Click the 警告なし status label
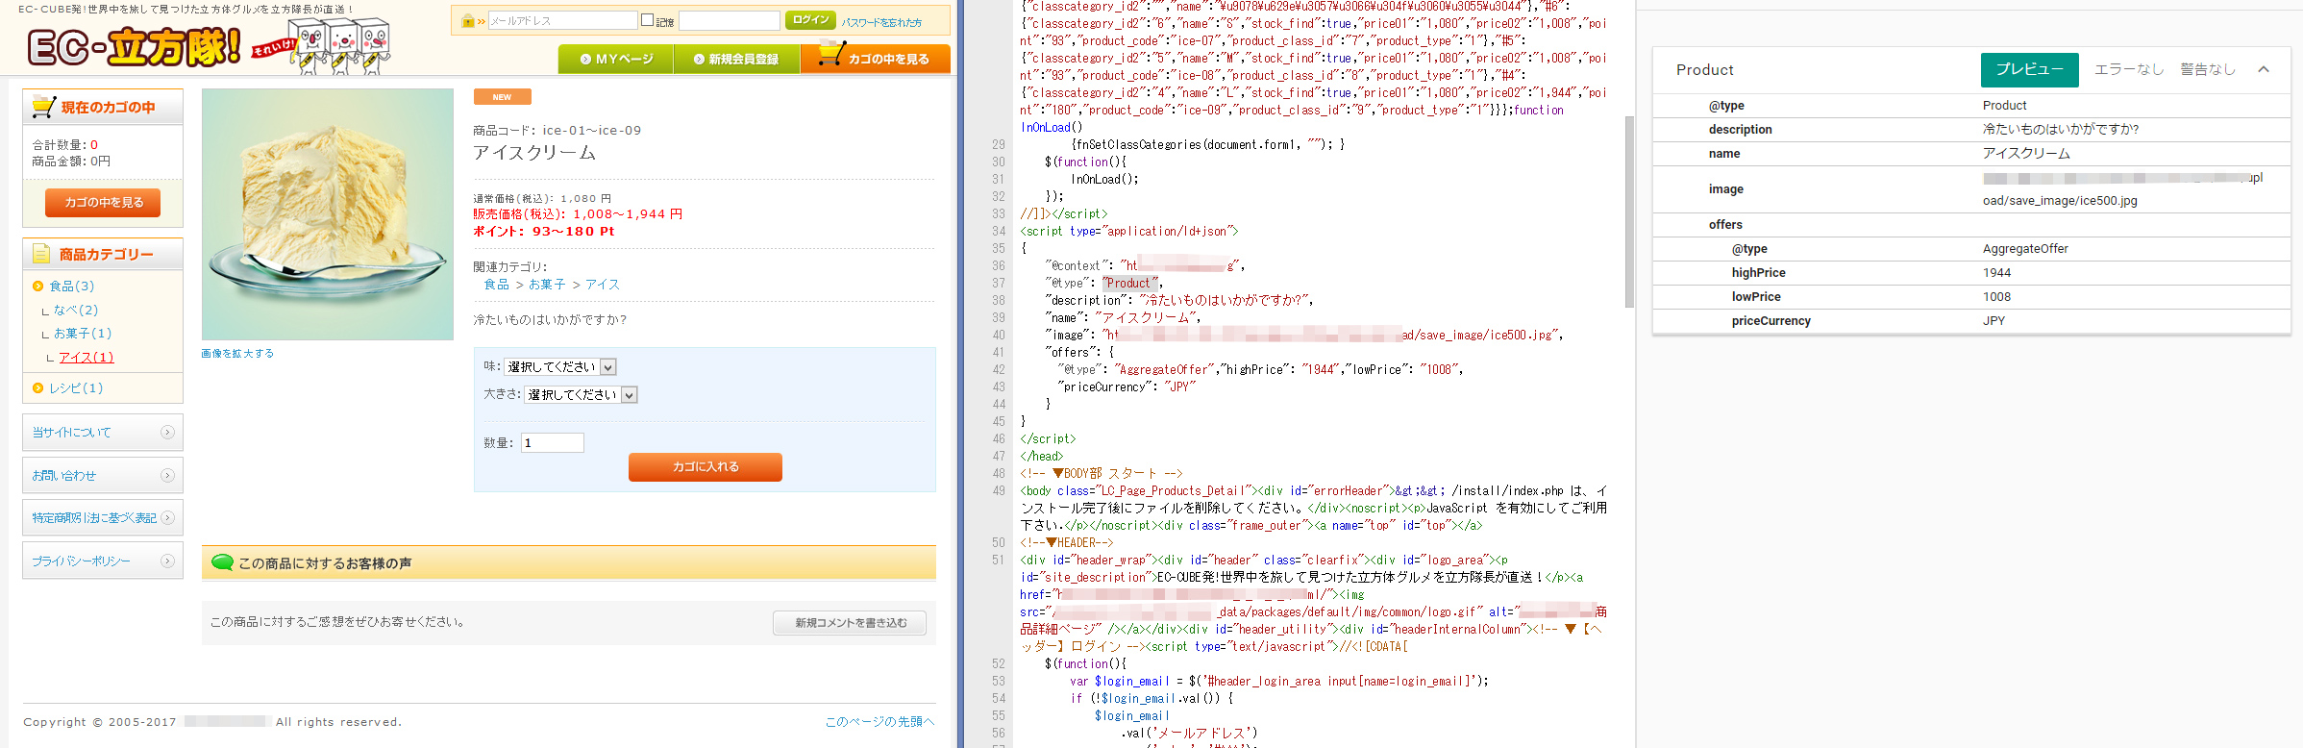The width and height of the screenshot is (2303, 748). click(x=2207, y=69)
